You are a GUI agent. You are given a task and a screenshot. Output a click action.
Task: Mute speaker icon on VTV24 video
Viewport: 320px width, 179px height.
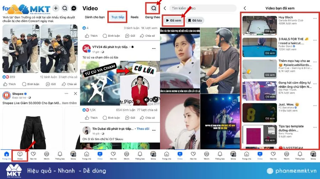coord(146,99)
